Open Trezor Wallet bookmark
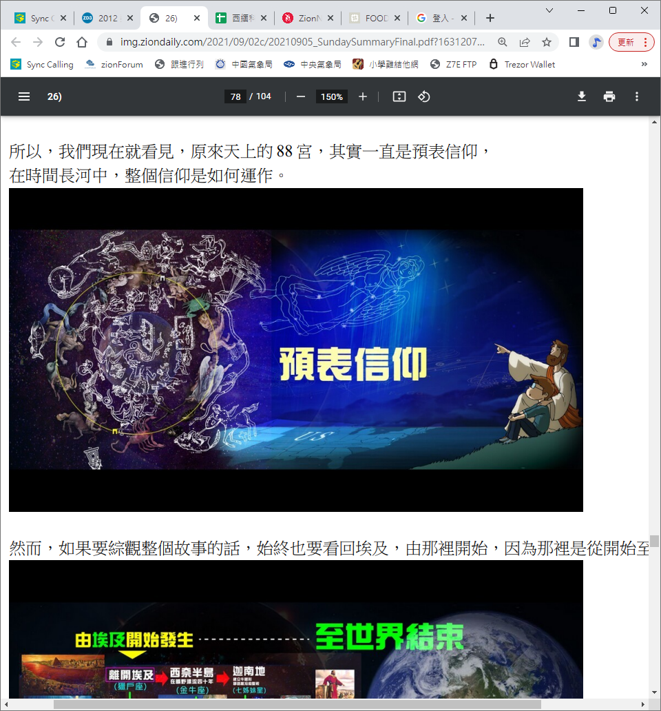The height and width of the screenshot is (711, 661). point(523,64)
